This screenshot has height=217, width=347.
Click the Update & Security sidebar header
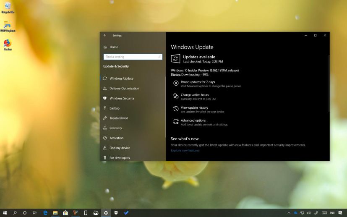point(116,66)
